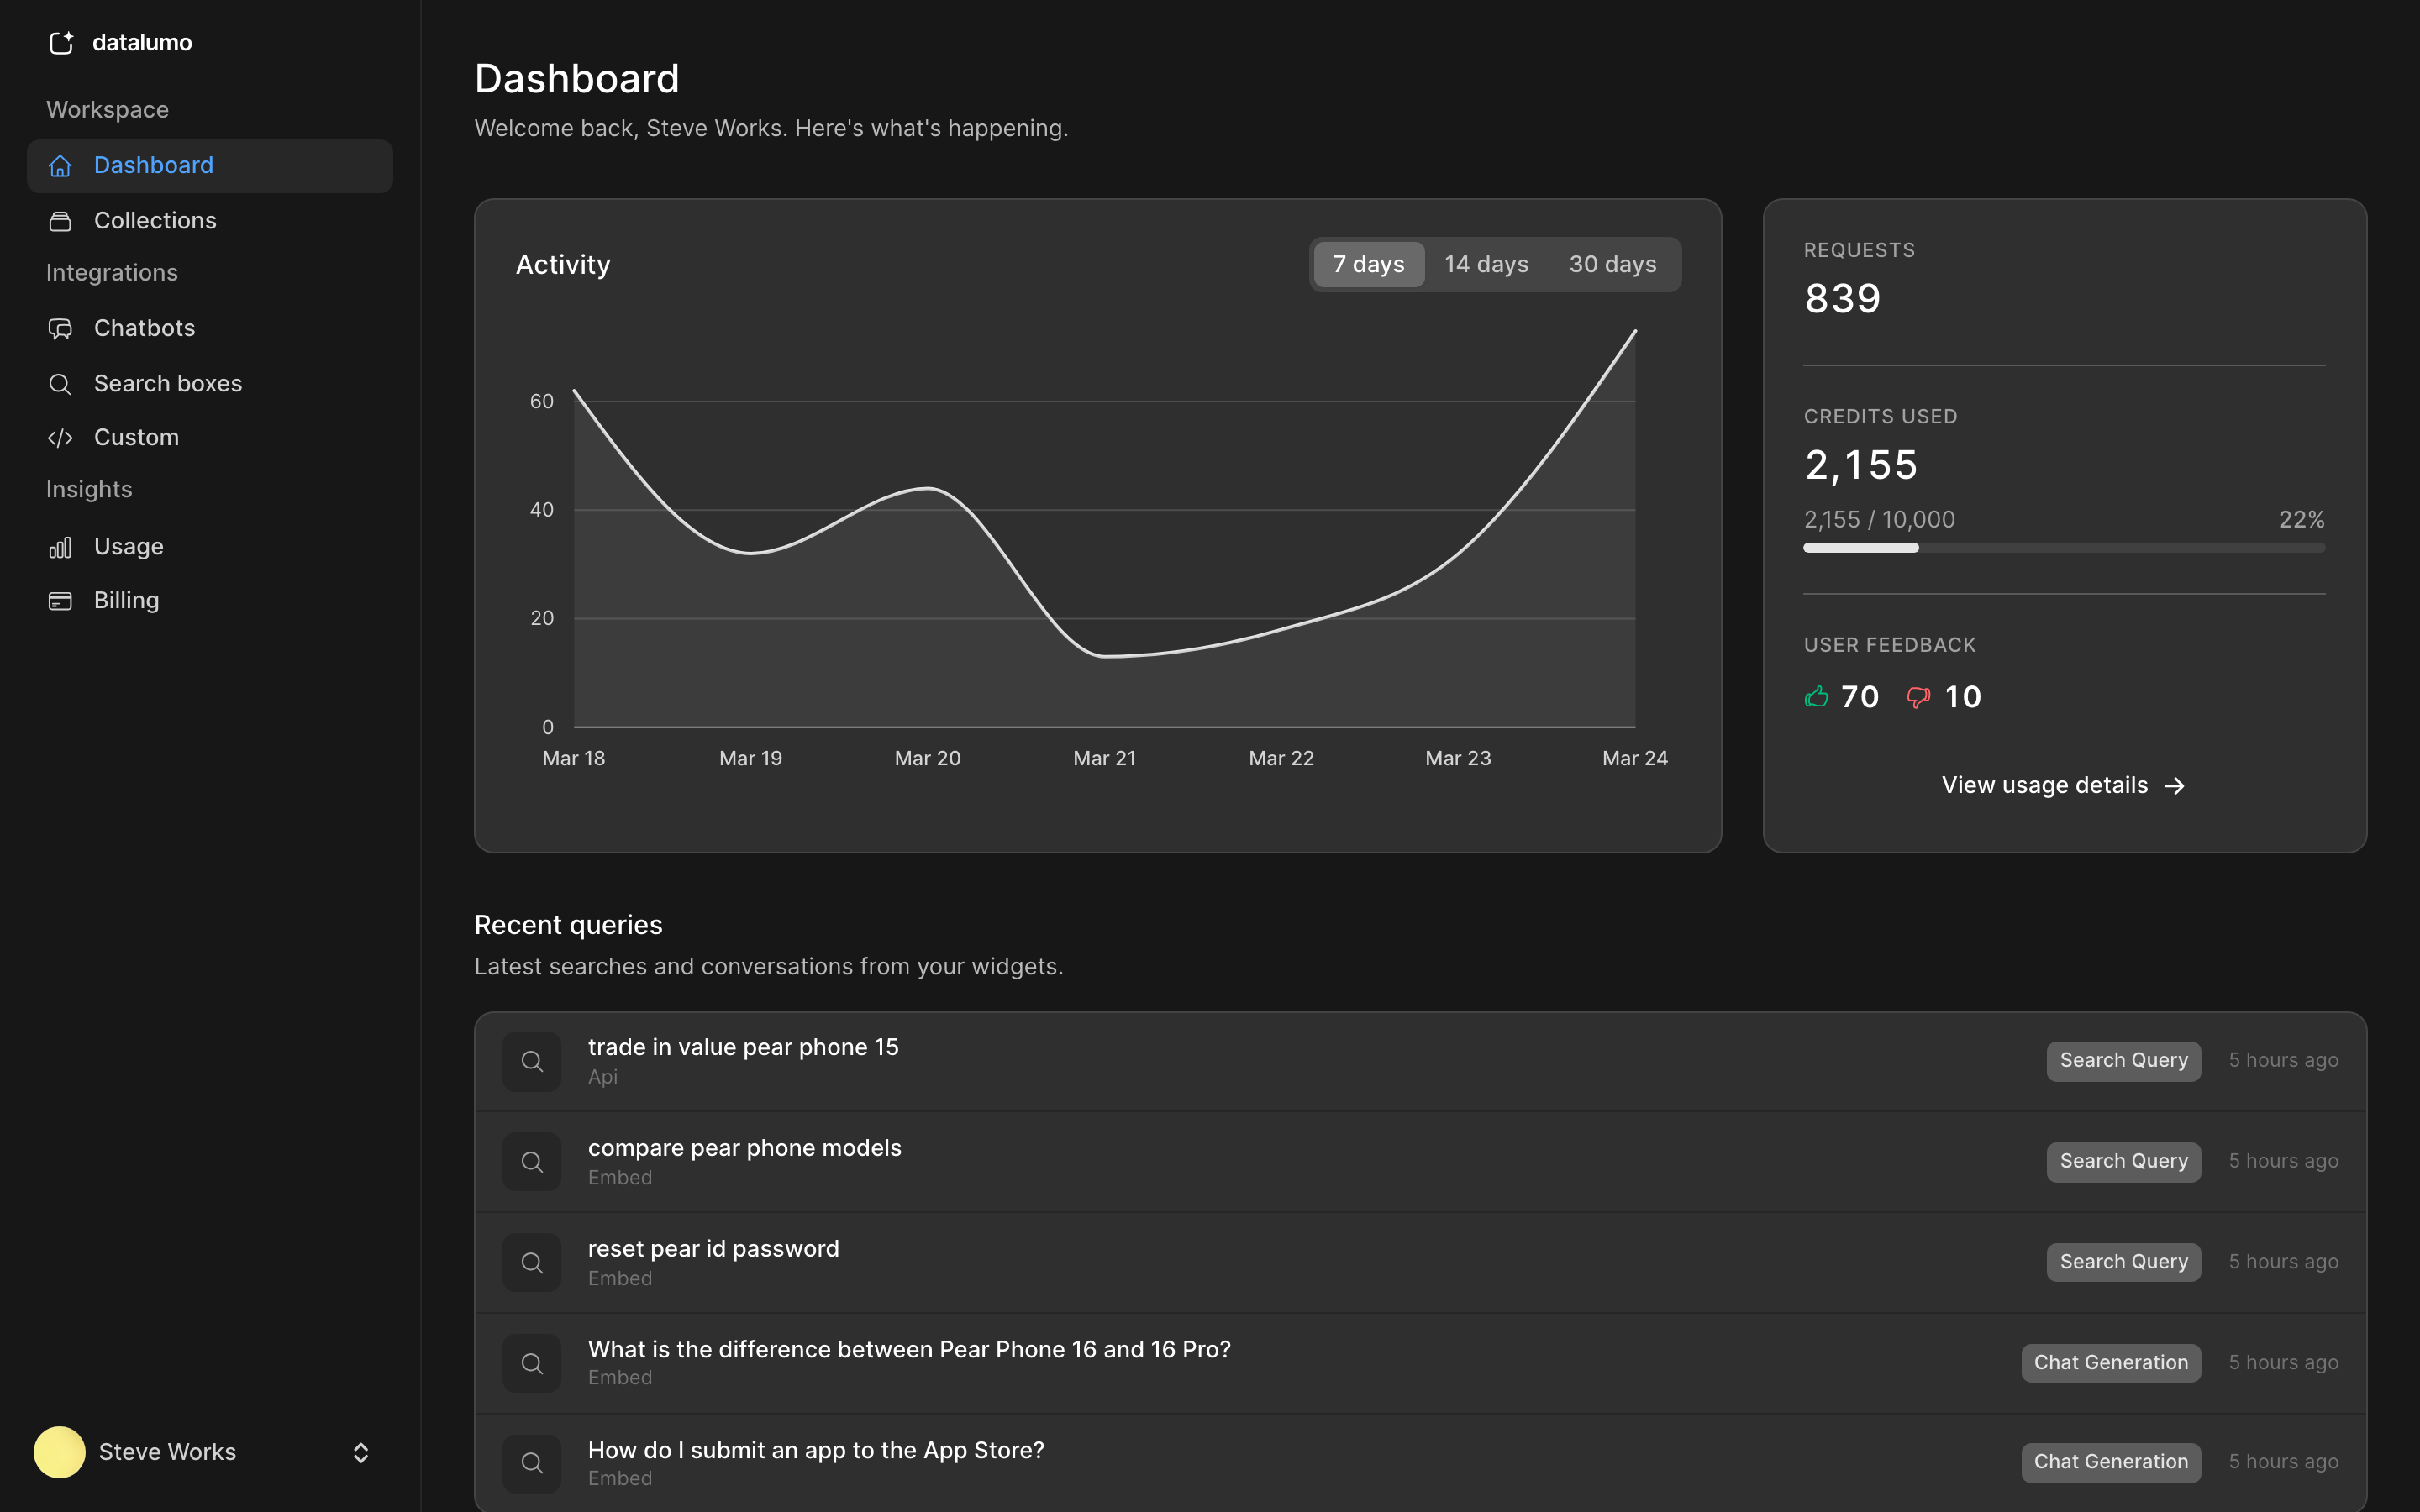
Task: Open the Insights section header
Action: click(89, 489)
